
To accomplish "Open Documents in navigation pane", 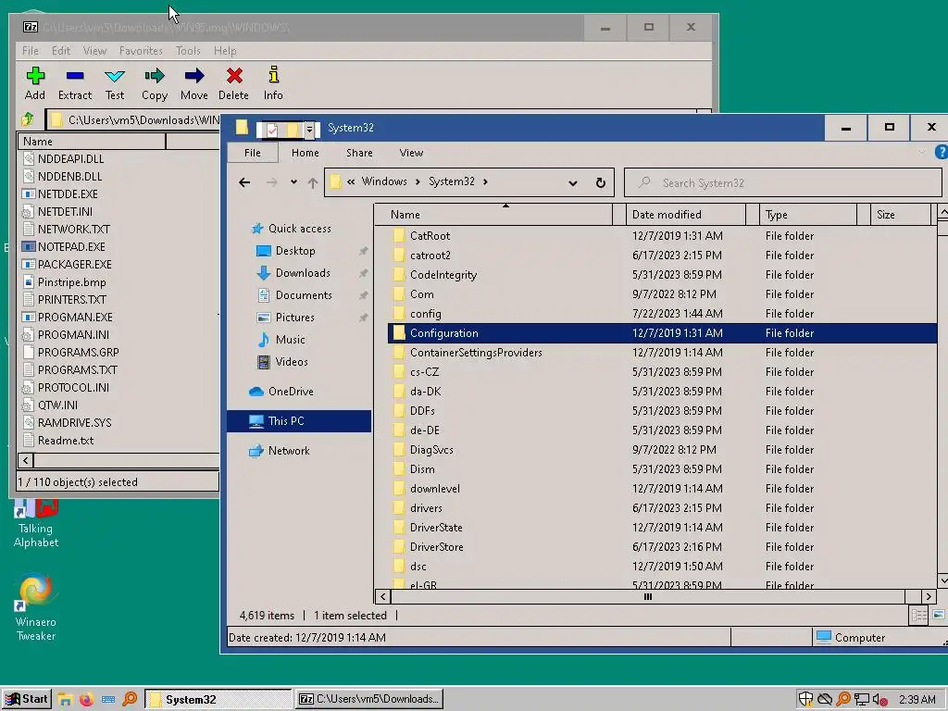I will point(304,295).
